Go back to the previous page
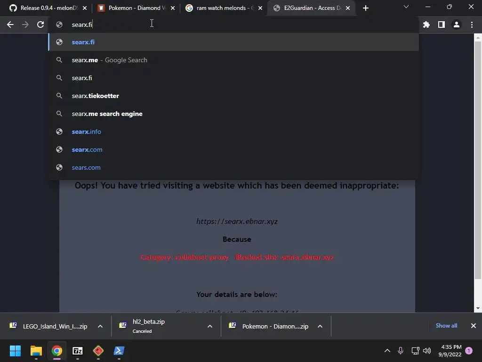 click(x=10, y=25)
